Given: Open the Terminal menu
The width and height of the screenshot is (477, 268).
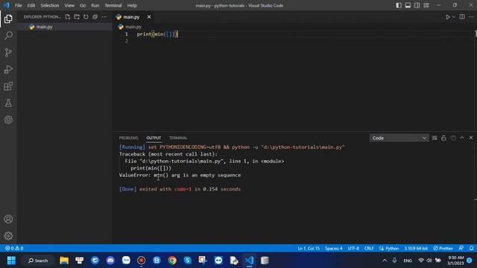Looking at the screenshot, I should click(x=113, y=5).
